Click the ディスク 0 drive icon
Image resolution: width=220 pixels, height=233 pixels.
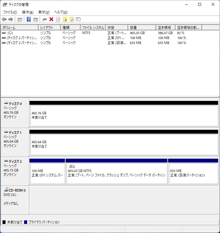[x=6, y=103]
